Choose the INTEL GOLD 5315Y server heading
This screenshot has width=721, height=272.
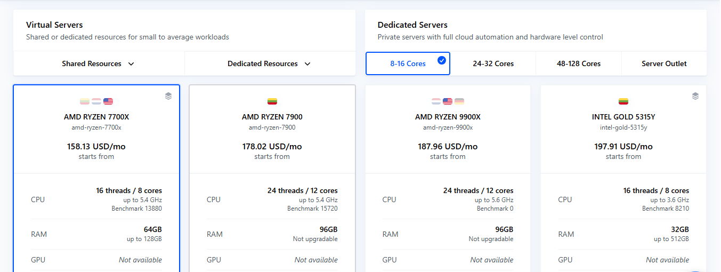(623, 117)
